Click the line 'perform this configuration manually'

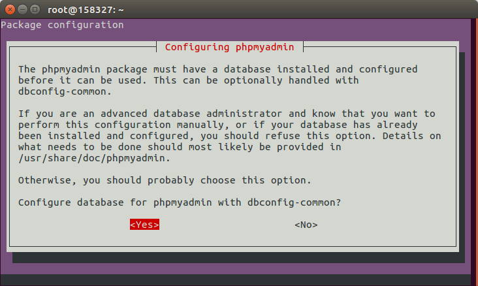click(x=217, y=125)
